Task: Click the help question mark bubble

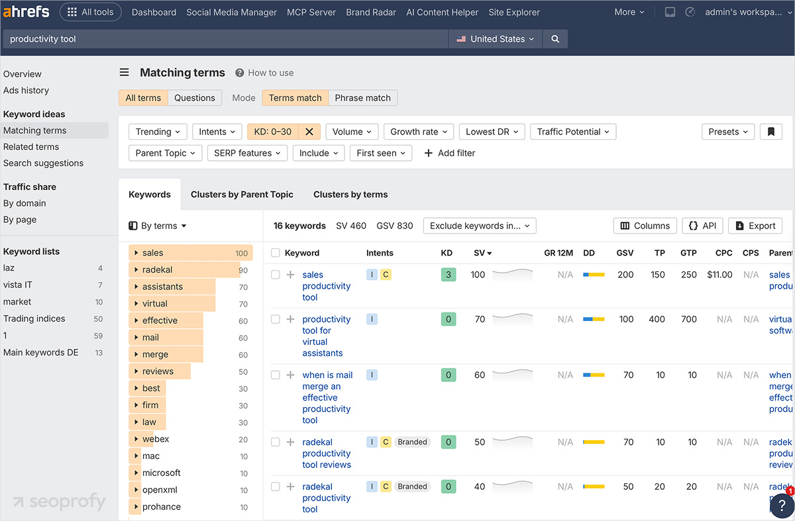Action: coord(782,505)
